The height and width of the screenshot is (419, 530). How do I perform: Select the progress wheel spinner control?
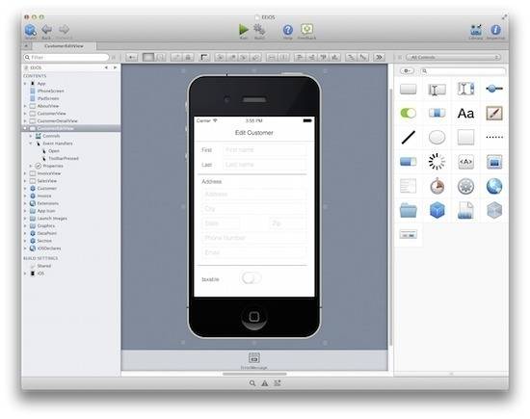[x=437, y=162]
